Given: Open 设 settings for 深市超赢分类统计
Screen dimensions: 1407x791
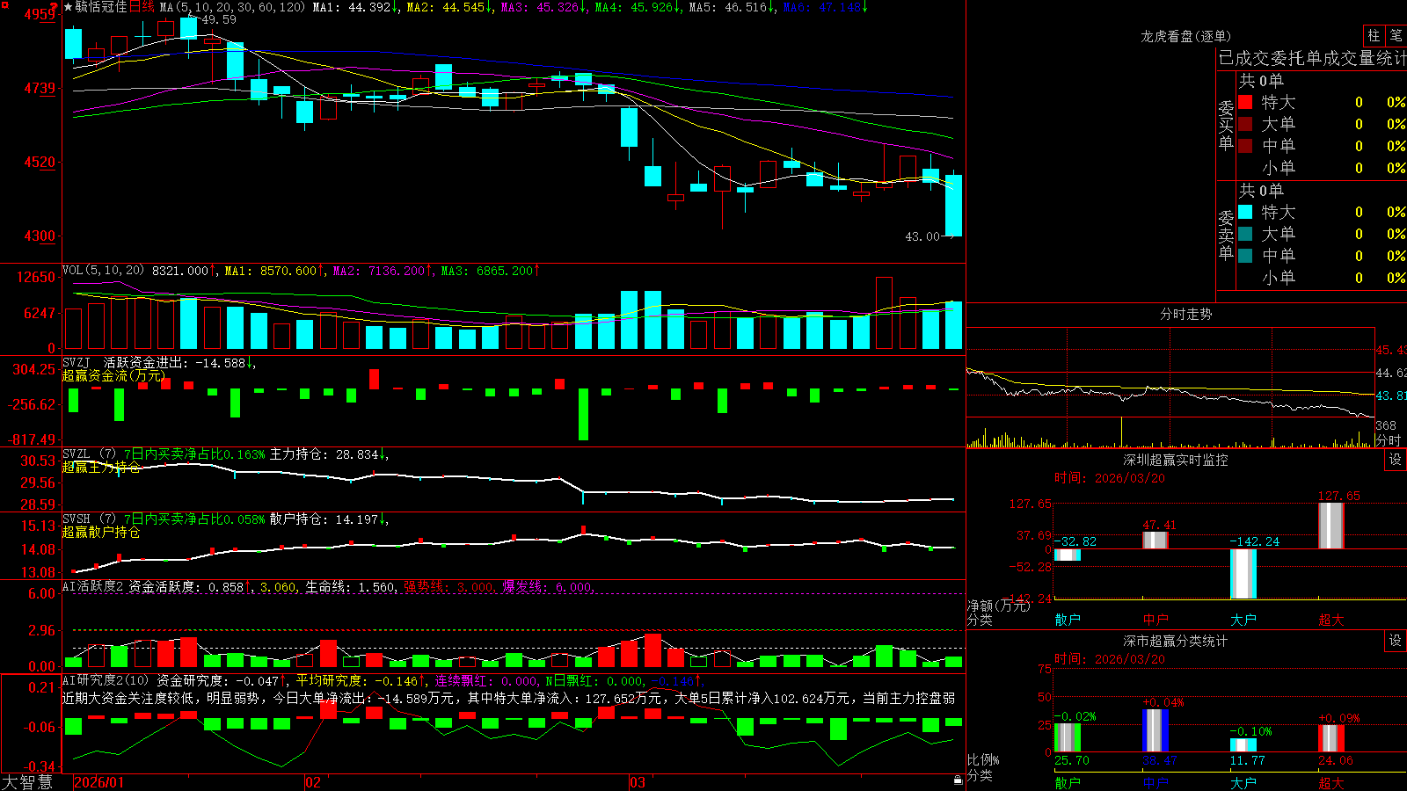Looking at the screenshot, I should coord(1395,641).
